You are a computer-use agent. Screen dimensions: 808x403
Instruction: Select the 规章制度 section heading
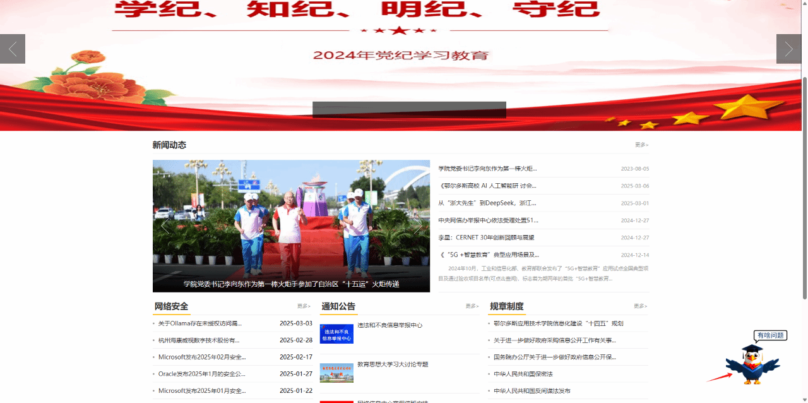coord(506,306)
